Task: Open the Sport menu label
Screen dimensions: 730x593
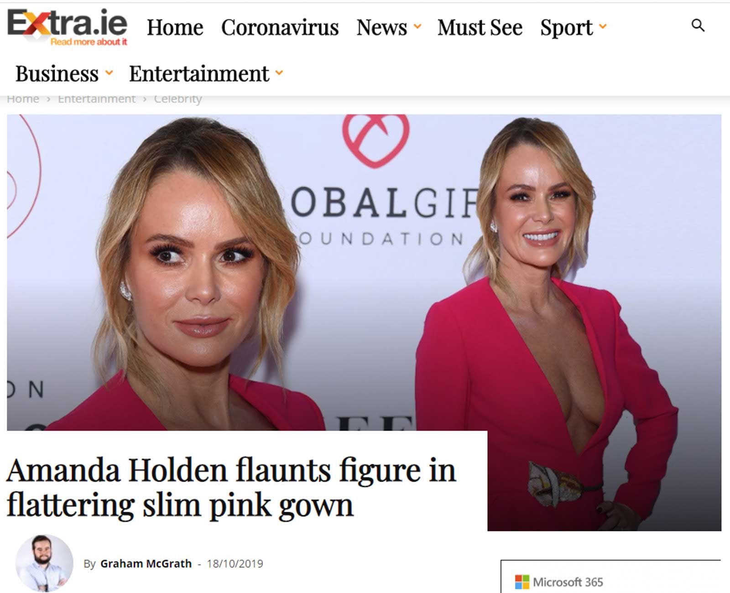Action: coord(567,27)
